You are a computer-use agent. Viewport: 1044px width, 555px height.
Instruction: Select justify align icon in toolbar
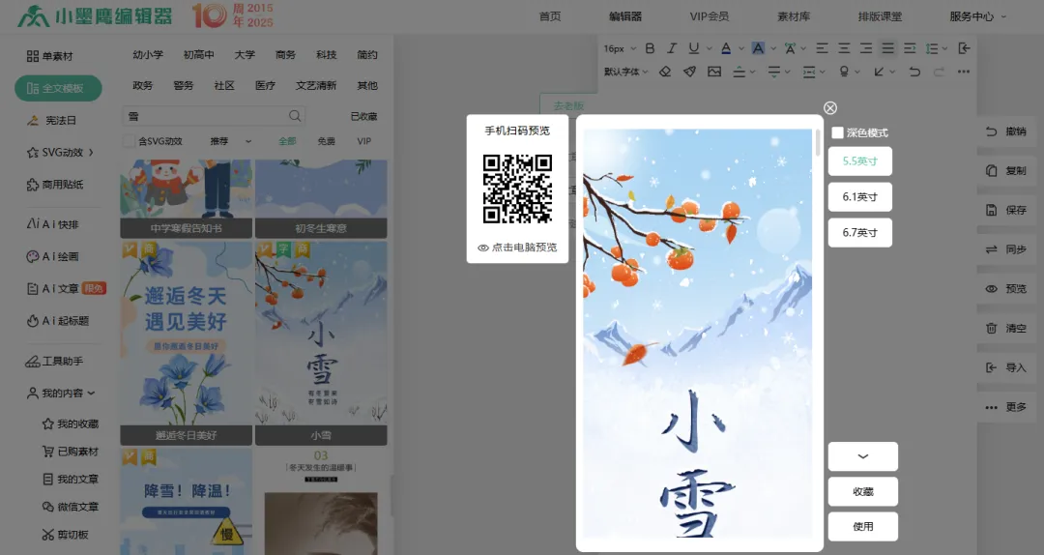point(887,48)
